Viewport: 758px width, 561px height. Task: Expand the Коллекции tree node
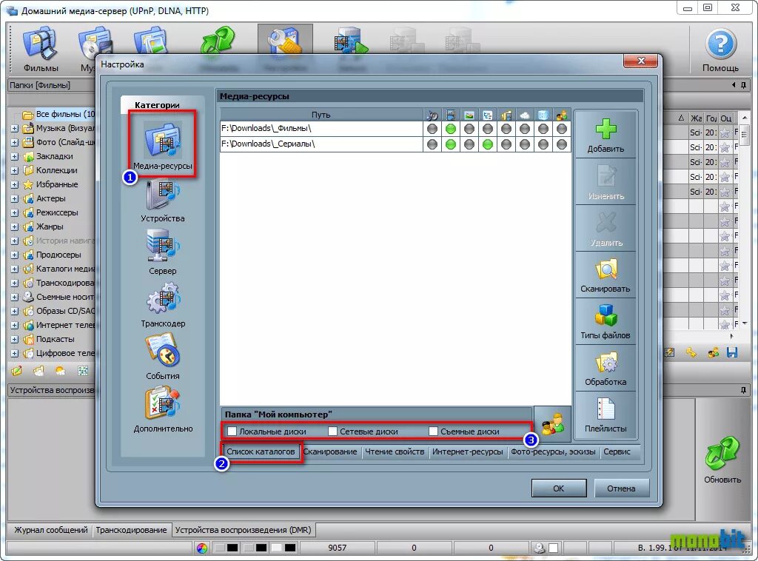[15, 170]
